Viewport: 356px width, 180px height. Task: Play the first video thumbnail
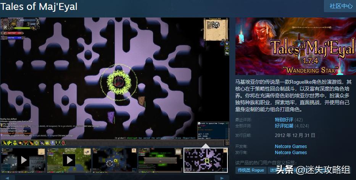23,160
